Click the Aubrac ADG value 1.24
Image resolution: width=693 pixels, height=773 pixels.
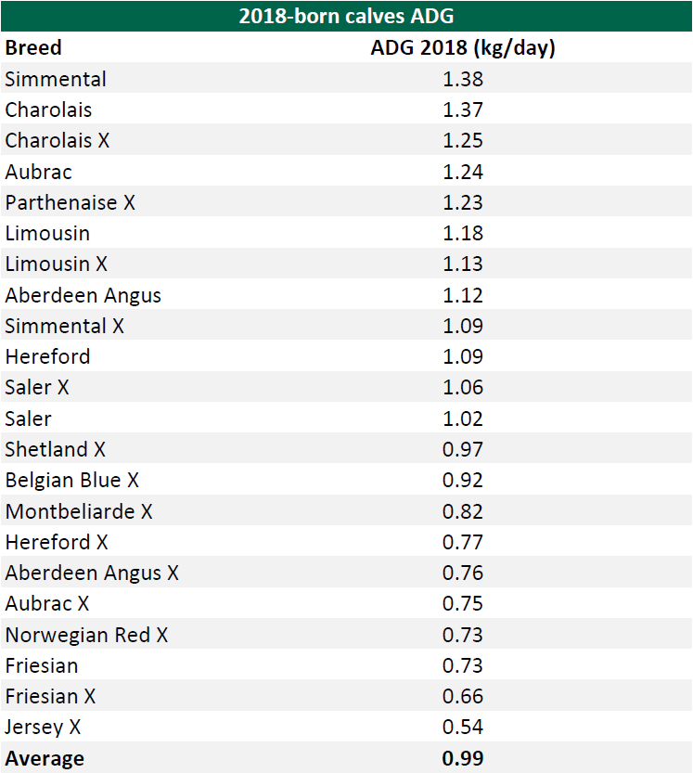pos(463,172)
